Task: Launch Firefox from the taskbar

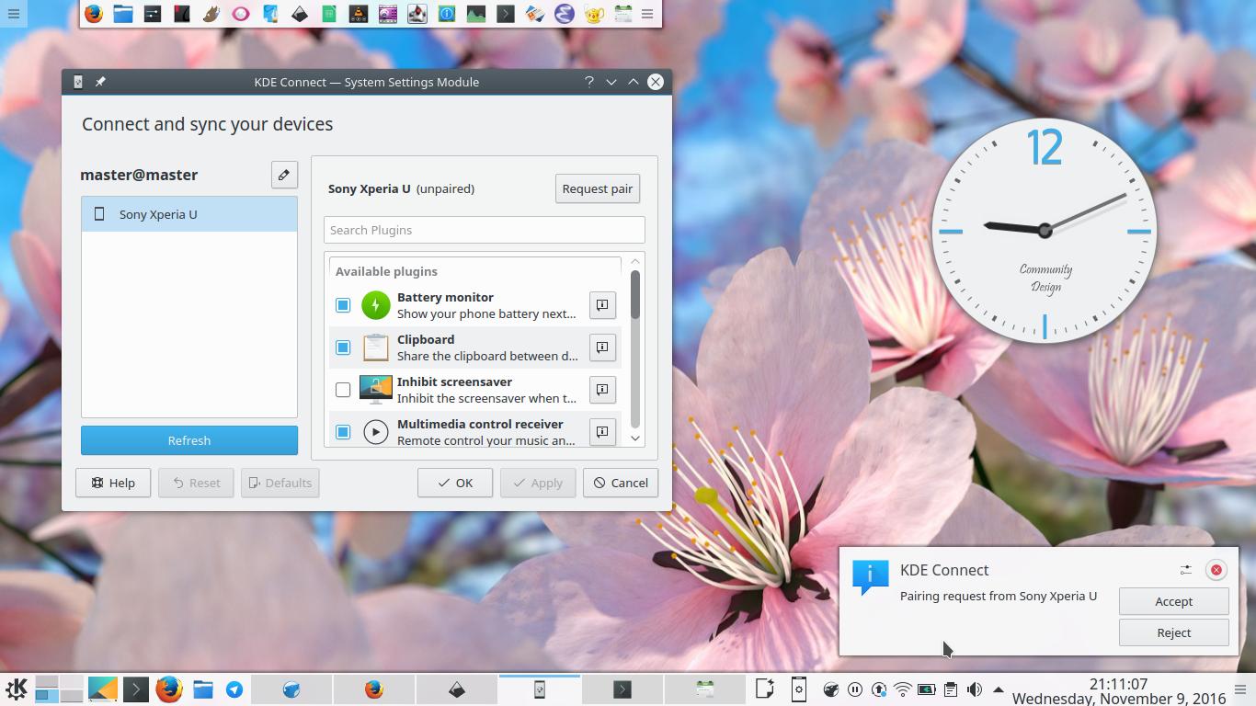Action: click(x=169, y=689)
